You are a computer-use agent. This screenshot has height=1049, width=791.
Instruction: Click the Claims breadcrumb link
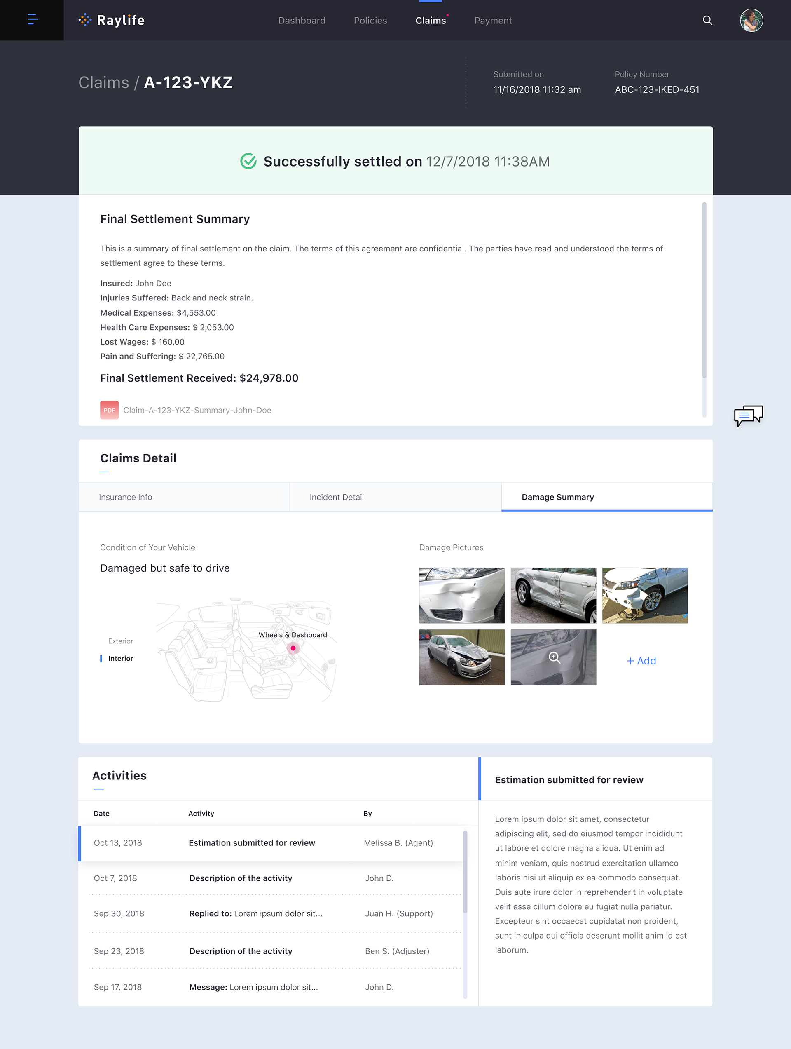point(103,82)
